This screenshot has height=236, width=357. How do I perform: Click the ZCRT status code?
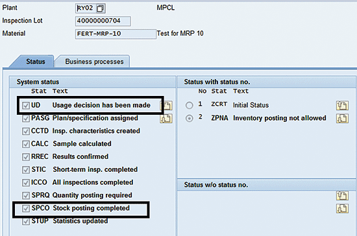point(219,104)
